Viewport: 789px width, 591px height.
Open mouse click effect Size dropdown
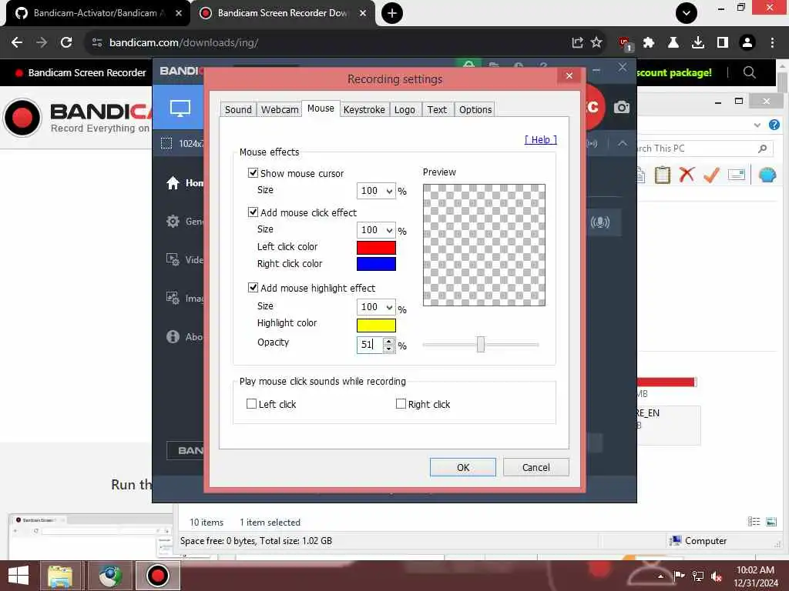tap(376, 229)
